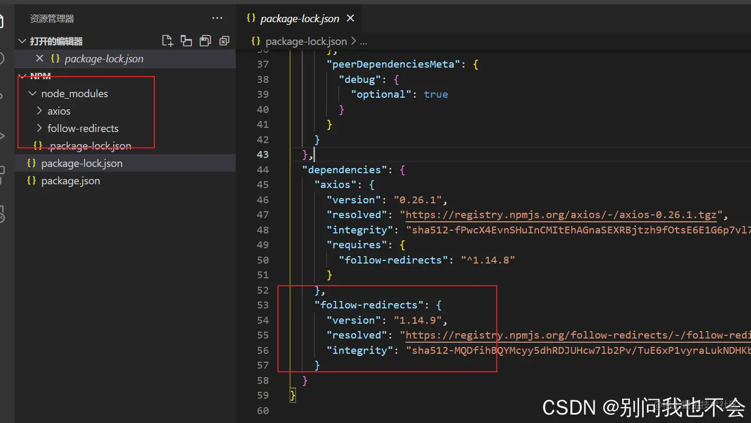The image size is (751, 423).
Task: Click the sha512-MQDfih integrity string on line 56
Action: tap(578, 351)
